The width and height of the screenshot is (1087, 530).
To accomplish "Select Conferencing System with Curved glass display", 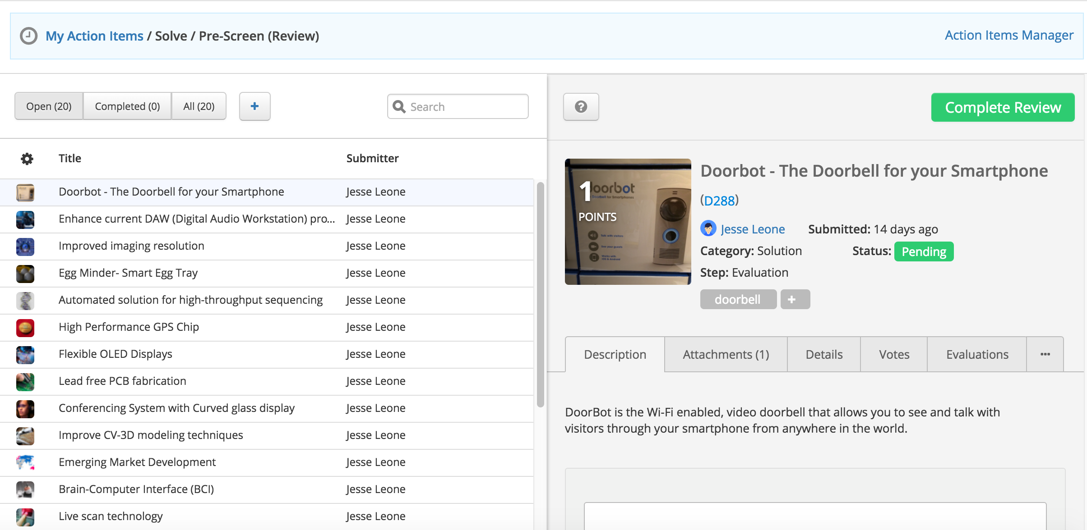I will [x=176, y=408].
